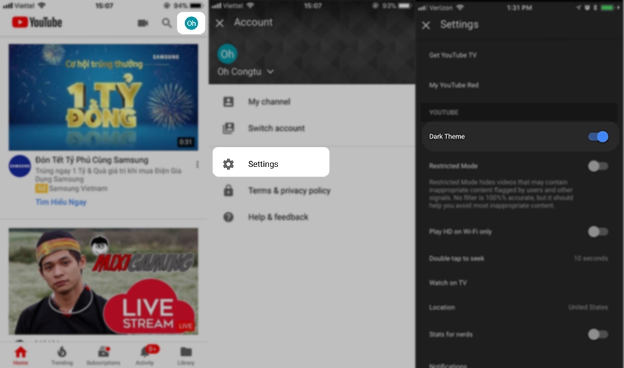Open more options for Samsung ad video

click(x=198, y=164)
